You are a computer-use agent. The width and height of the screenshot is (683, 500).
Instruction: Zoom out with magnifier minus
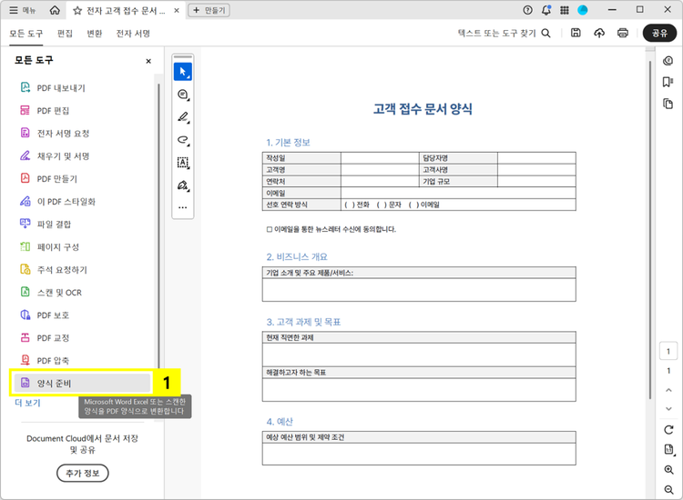click(x=669, y=490)
